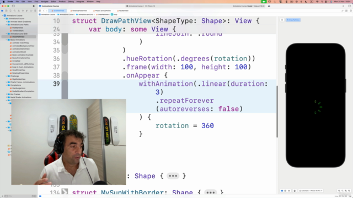The height and width of the screenshot is (198, 353).
Task: Toggle the navigator sidebar visibility
Action: 13,6
